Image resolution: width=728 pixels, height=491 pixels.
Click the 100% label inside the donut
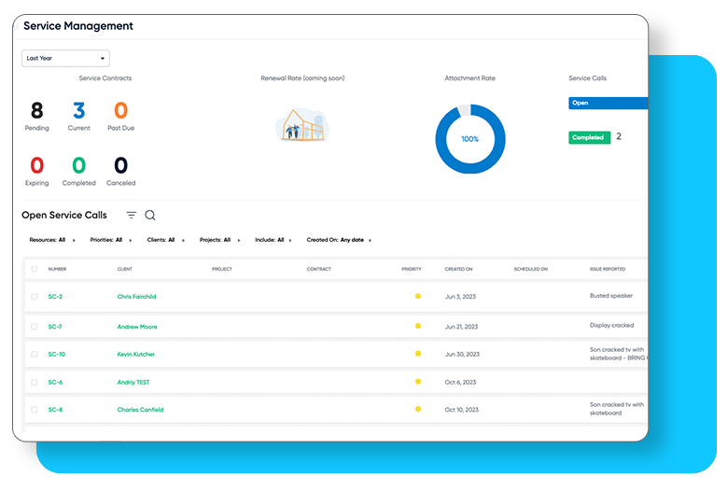(x=469, y=139)
